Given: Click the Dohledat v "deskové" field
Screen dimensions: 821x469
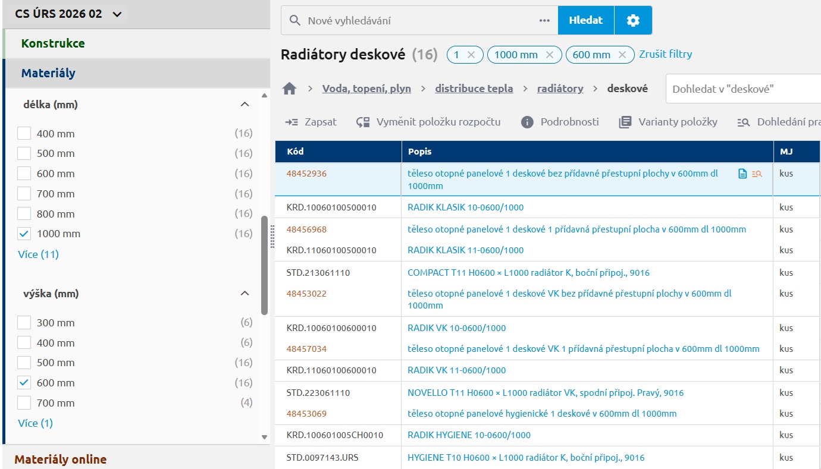Looking at the screenshot, I should click(743, 89).
